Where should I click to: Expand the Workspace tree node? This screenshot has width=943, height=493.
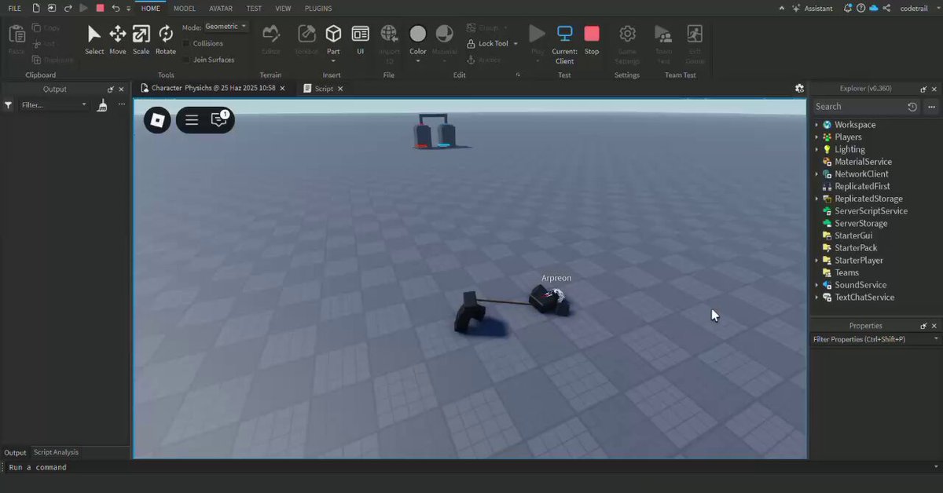816,125
